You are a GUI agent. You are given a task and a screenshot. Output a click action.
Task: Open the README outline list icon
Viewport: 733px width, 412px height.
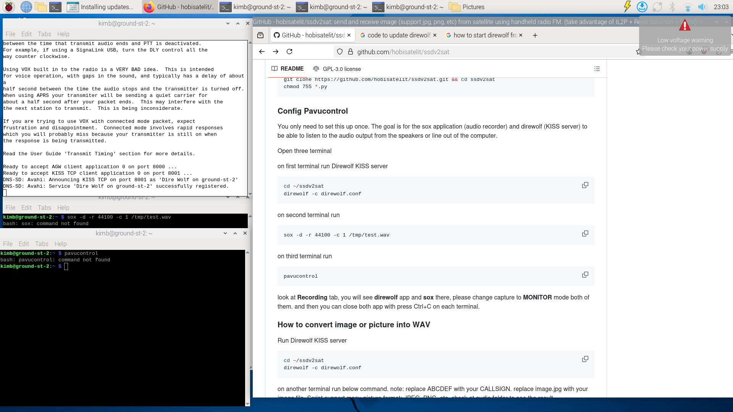[x=597, y=69]
